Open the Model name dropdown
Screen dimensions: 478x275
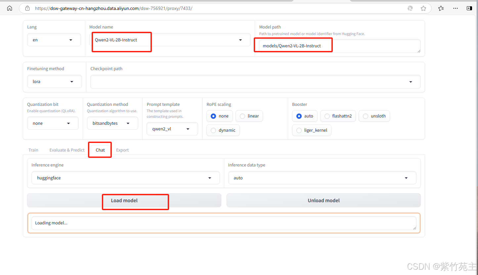170,40
